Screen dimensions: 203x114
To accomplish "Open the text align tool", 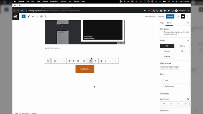I will (x=78, y=61).
